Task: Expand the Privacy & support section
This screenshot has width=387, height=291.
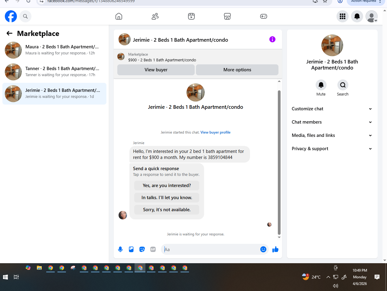Action: click(332, 149)
